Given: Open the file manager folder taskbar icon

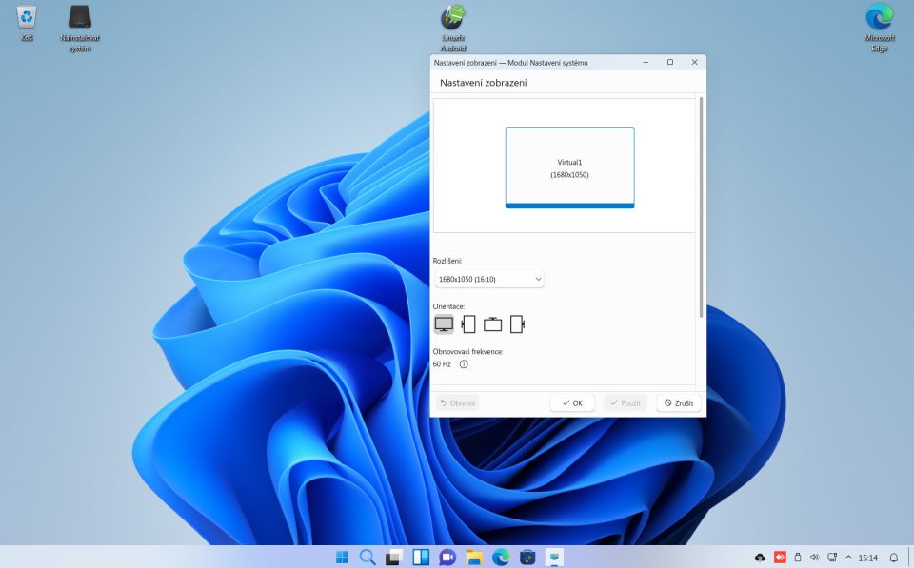Looking at the screenshot, I should [x=474, y=557].
